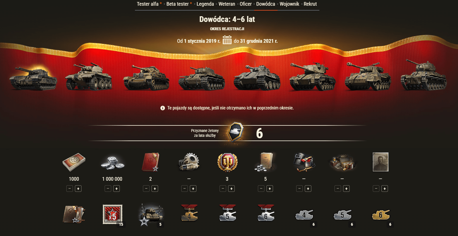The width and height of the screenshot is (458, 236).
Task: Increase premium days count of 3 with plus
Action: pyautogui.click(x=231, y=189)
